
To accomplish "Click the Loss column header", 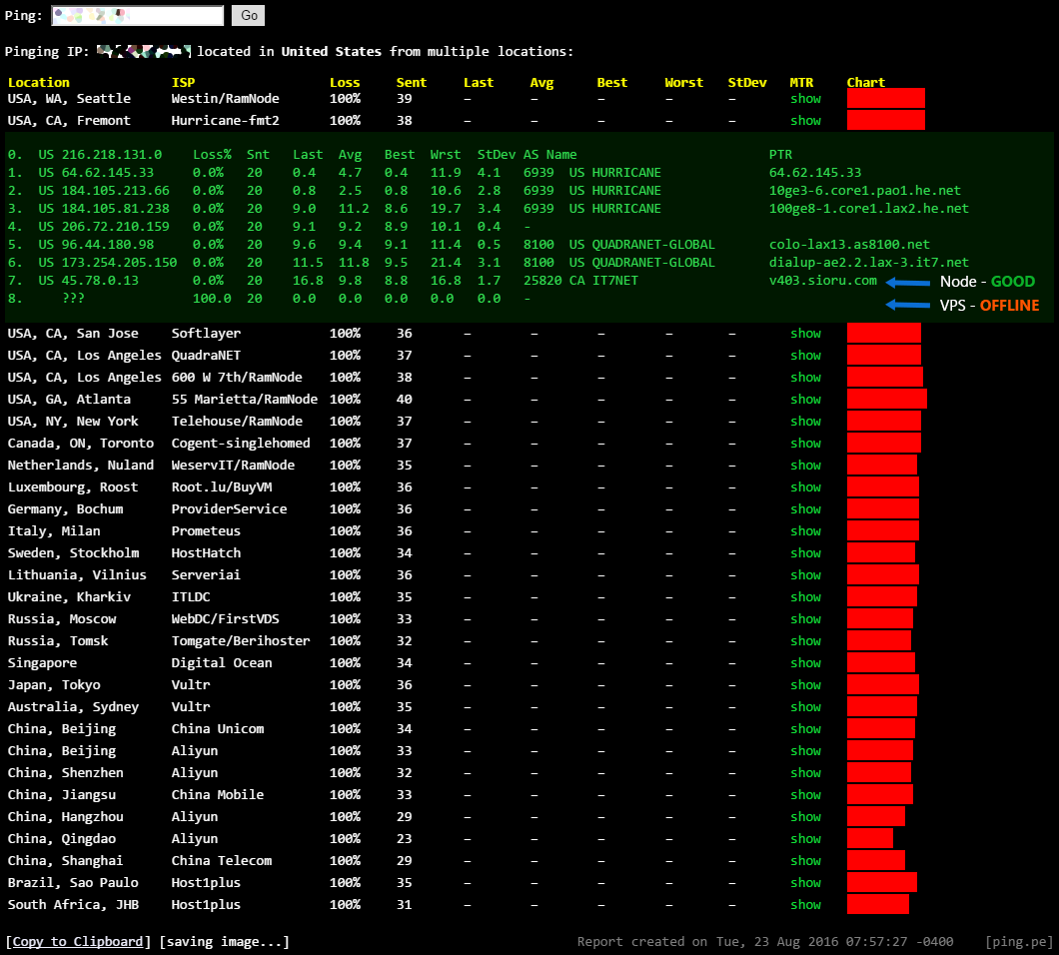I will click(x=345, y=83).
